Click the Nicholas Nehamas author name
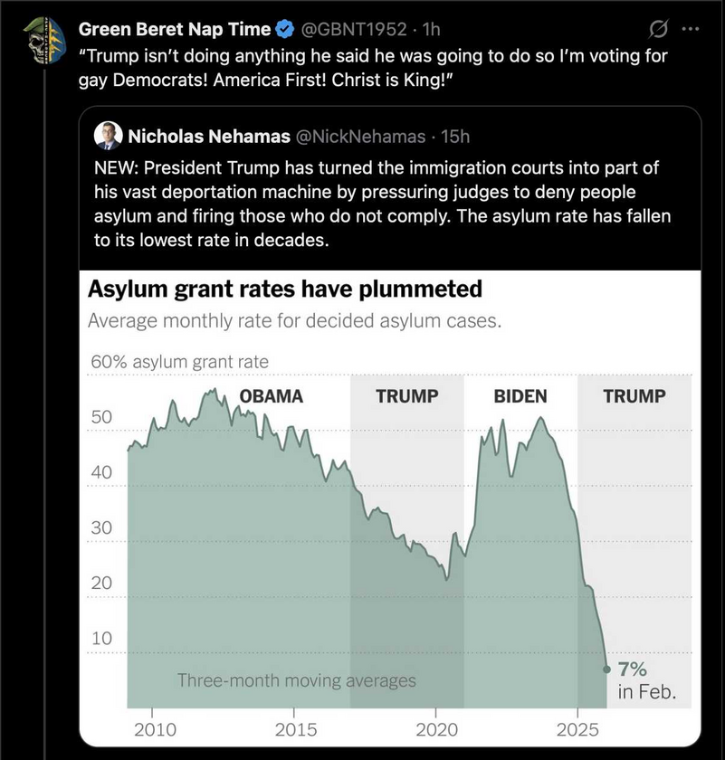Image resolution: width=725 pixels, height=760 pixels. pos(209,137)
